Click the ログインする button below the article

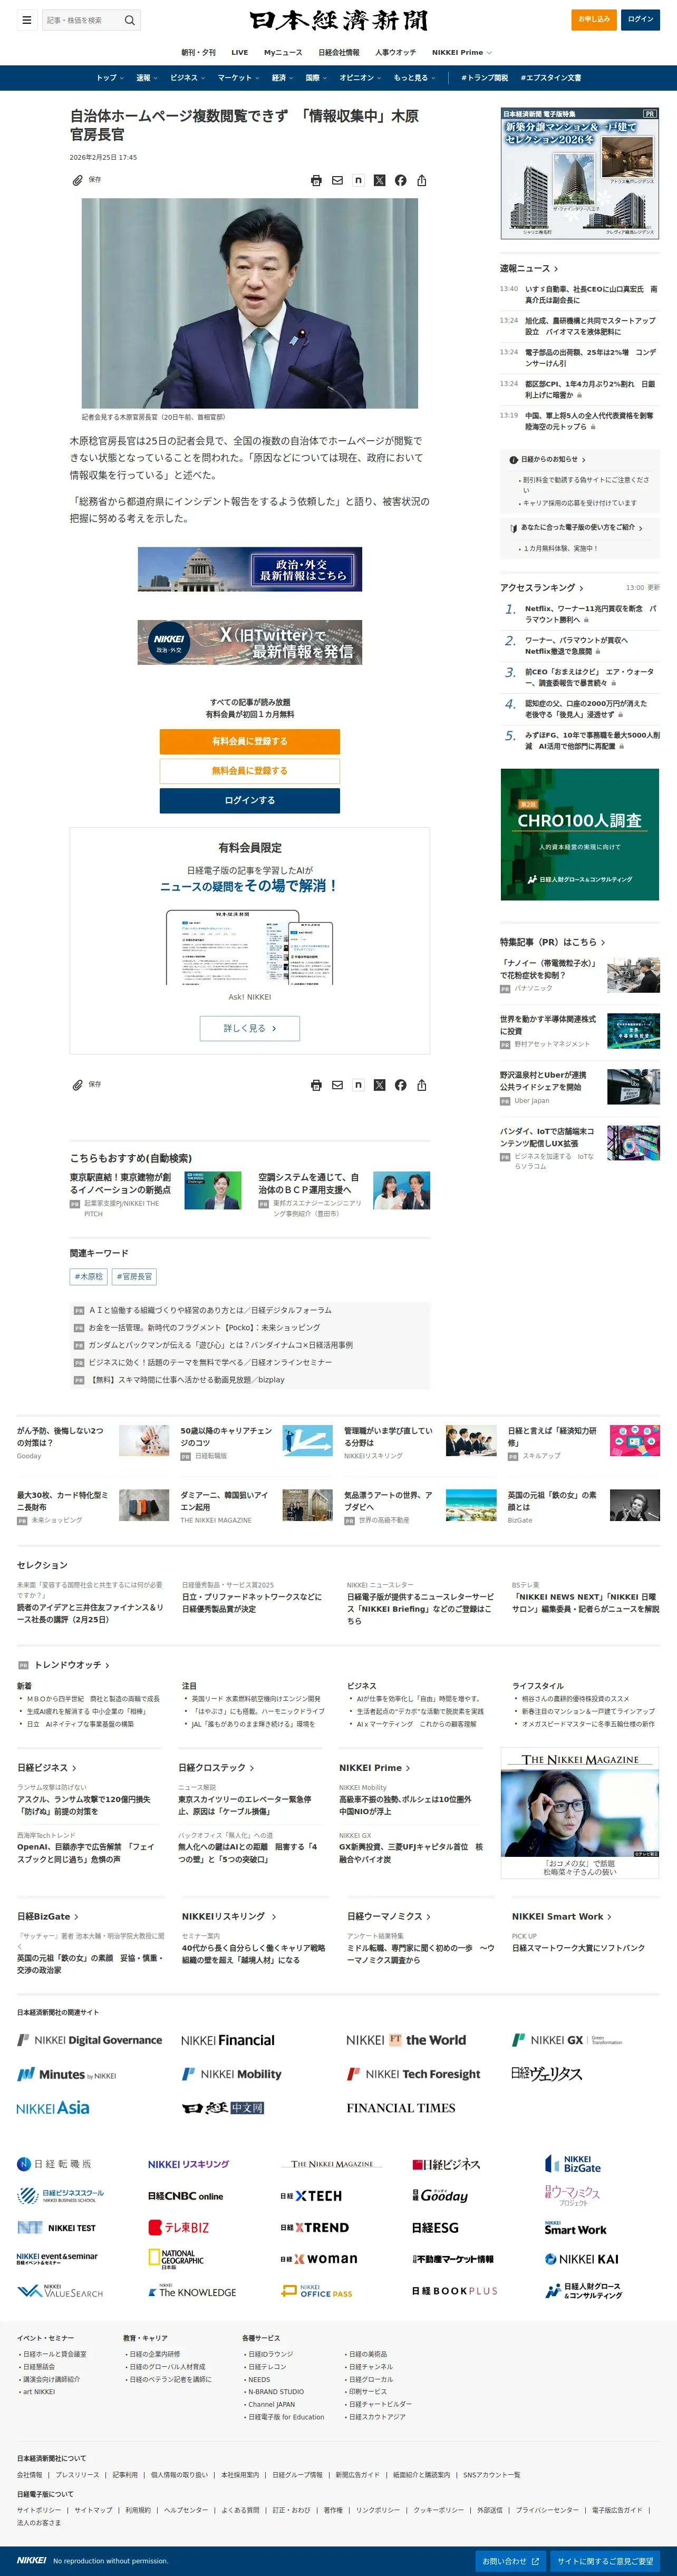click(250, 800)
